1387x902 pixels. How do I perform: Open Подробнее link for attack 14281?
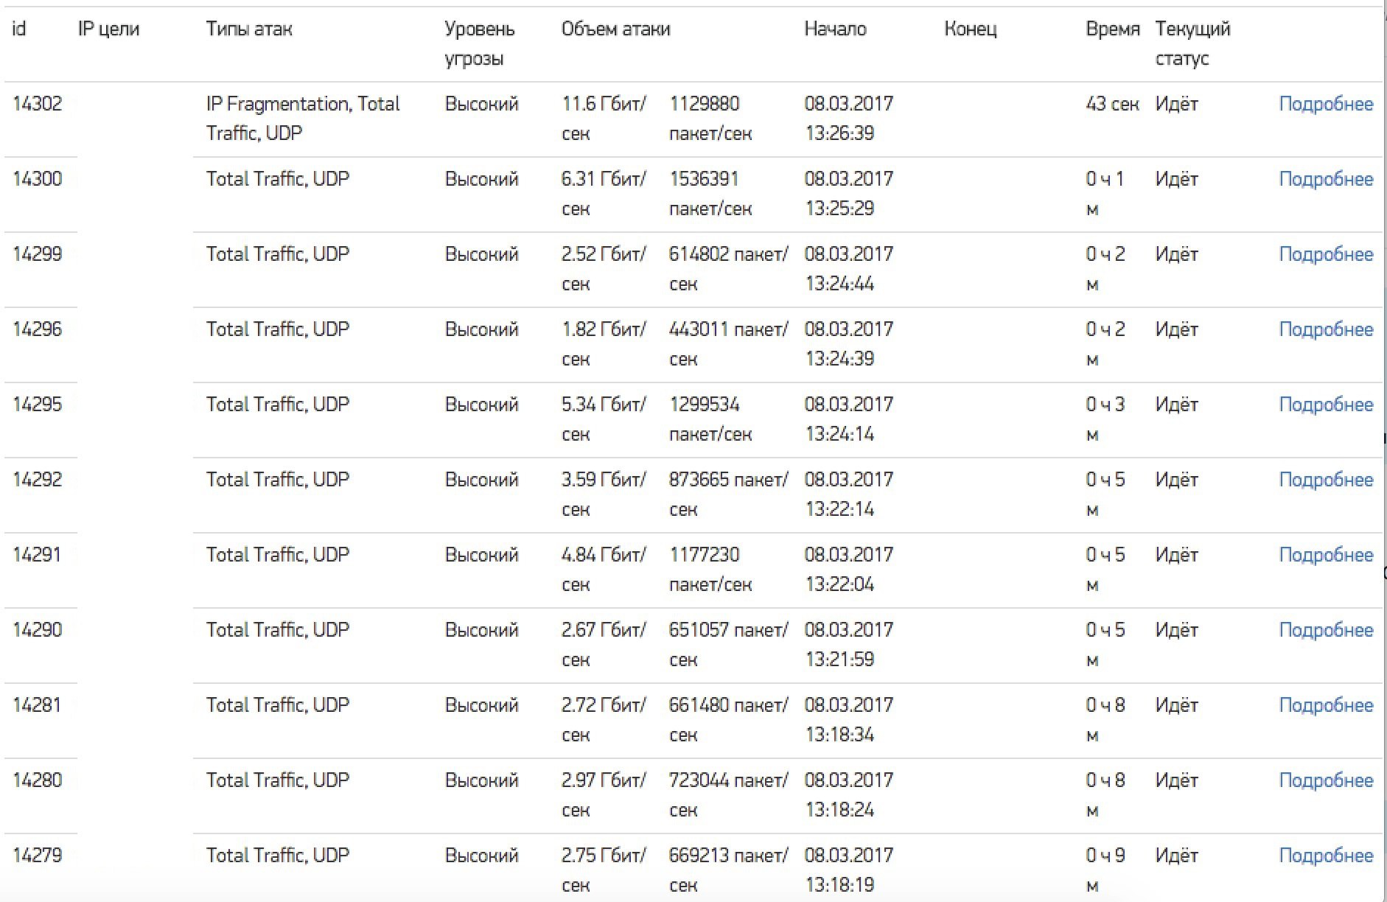tap(1326, 705)
